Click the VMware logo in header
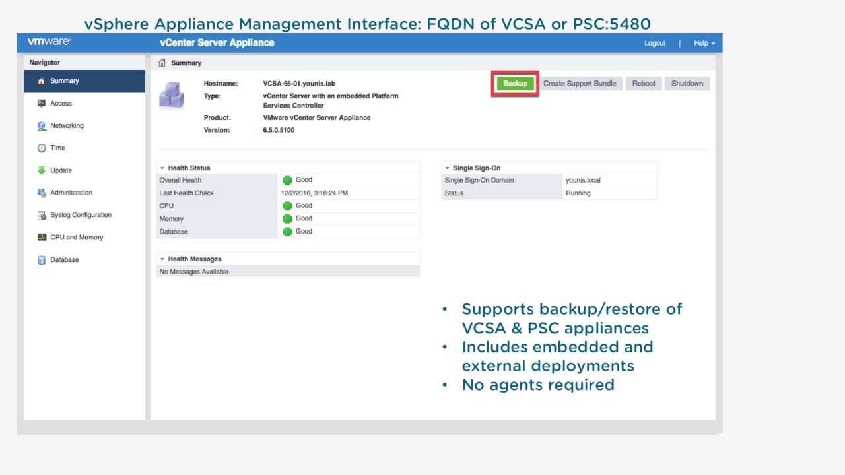This screenshot has width=845, height=475. click(49, 42)
